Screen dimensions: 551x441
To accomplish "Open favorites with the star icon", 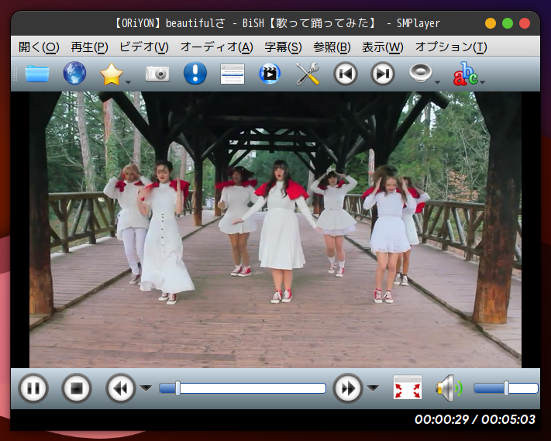I will (x=112, y=74).
